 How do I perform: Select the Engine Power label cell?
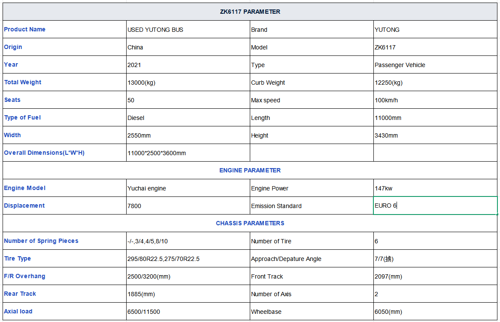pos(312,188)
